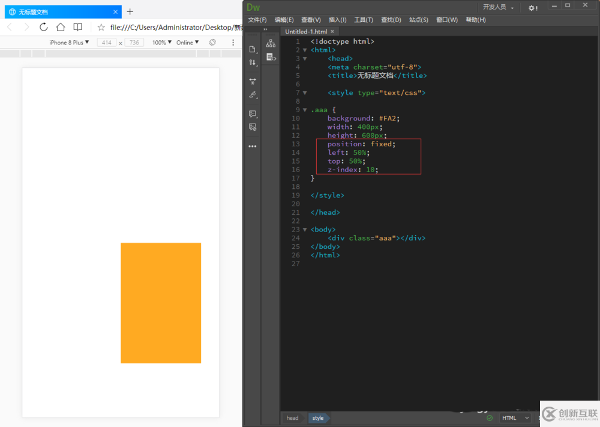Click the site structure tree icon
Image resolution: width=600 pixels, height=427 pixels.
point(271,44)
